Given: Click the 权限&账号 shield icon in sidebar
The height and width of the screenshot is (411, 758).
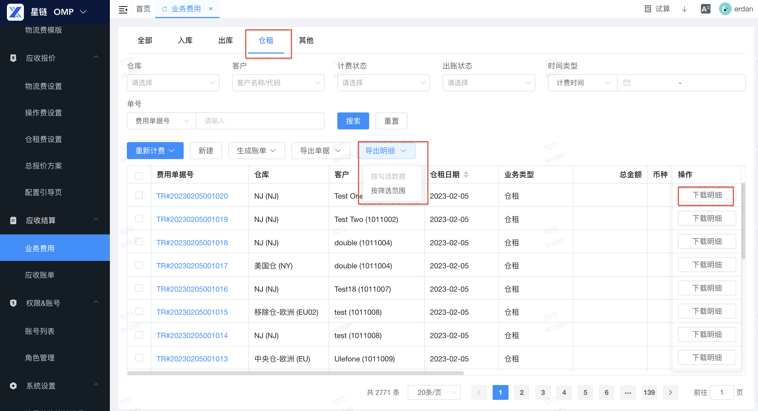Looking at the screenshot, I should click(13, 303).
